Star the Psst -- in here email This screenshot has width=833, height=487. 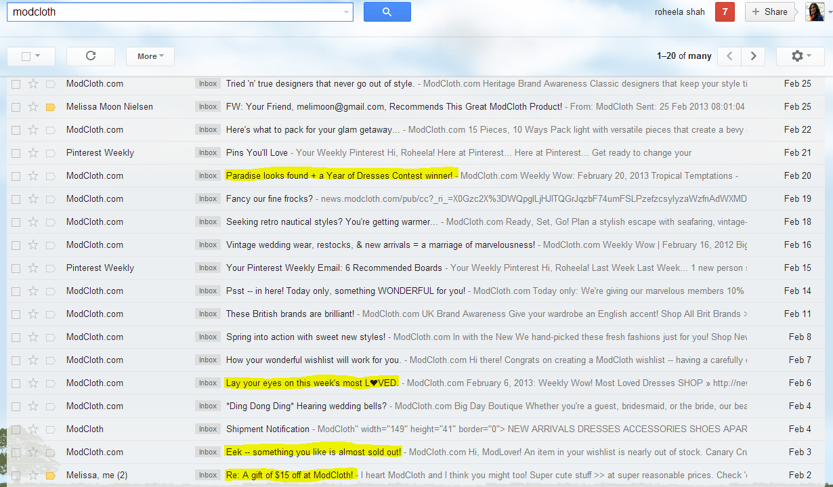tap(33, 291)
